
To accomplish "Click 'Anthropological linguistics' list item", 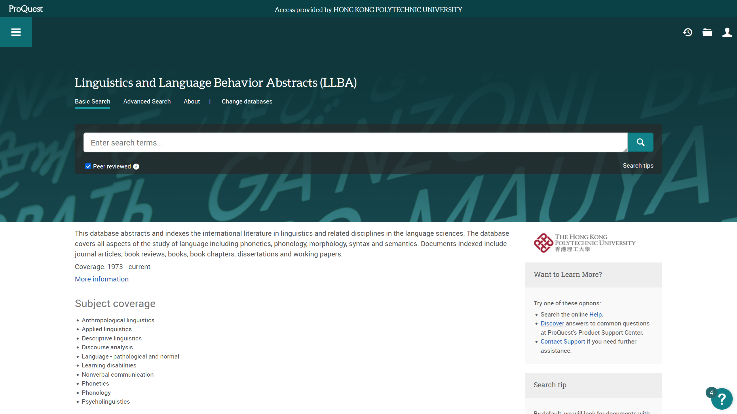I will pos(118,320).
